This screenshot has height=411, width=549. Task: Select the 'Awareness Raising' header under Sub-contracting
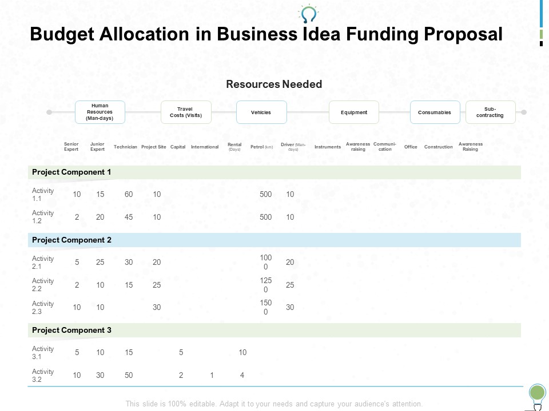click(x=471, y=147)
